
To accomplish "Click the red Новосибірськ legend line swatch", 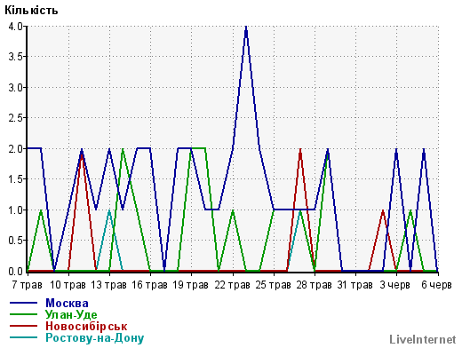I will click(24, 326).
